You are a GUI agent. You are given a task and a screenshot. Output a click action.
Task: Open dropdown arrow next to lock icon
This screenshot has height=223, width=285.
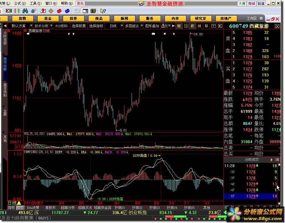pyautogui.click(x=169, y=26)
